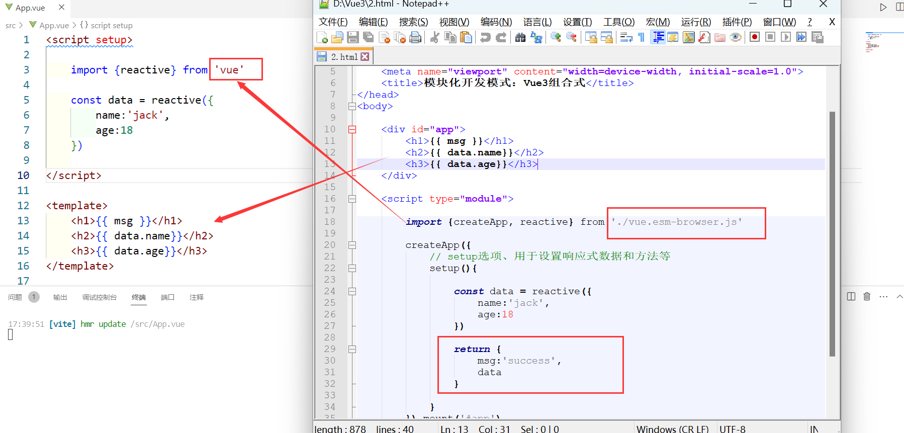The image size is (904, 433).
Task: Collapse the return fold at line 29
Action: pos(352,349)
